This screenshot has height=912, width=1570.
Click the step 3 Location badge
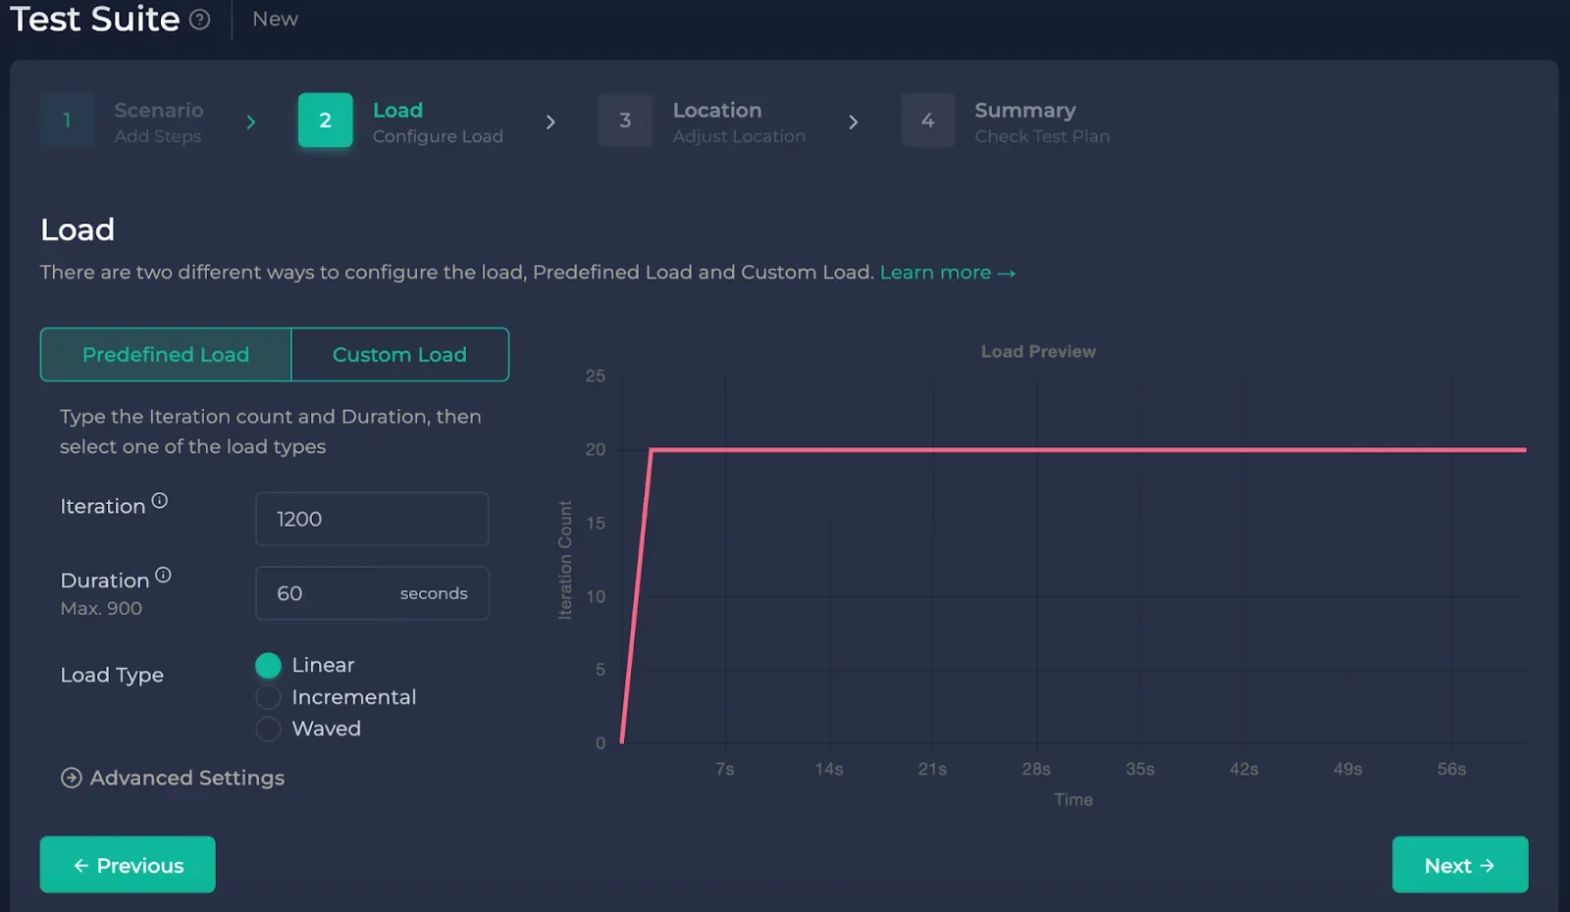(625, 120)
